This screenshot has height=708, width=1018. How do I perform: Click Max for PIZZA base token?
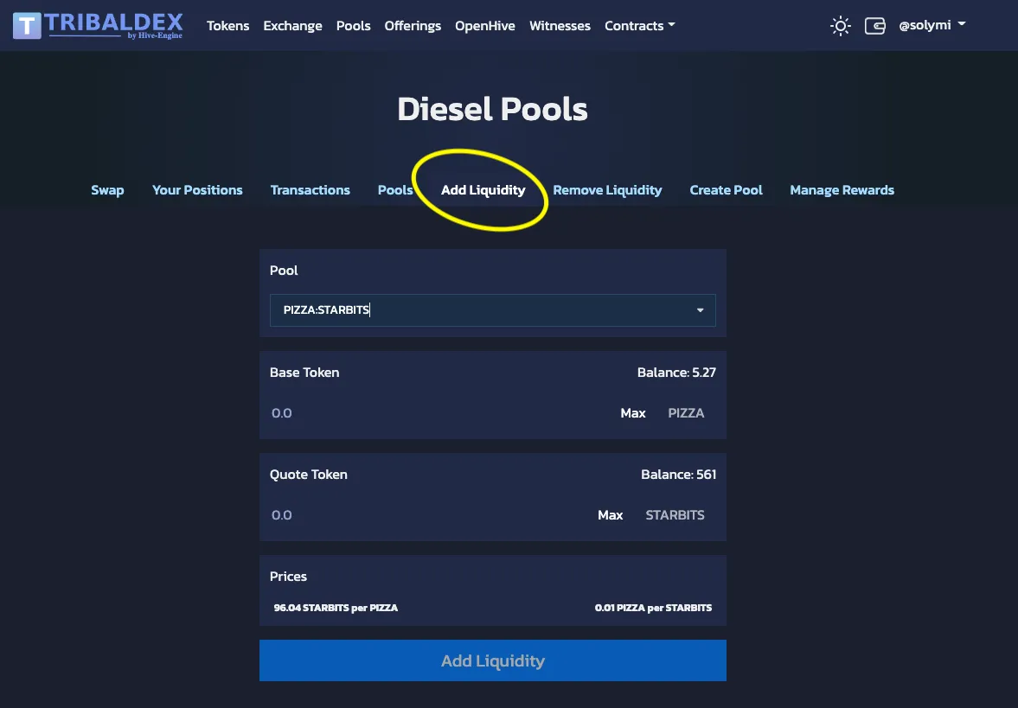(x=633, y=413)
